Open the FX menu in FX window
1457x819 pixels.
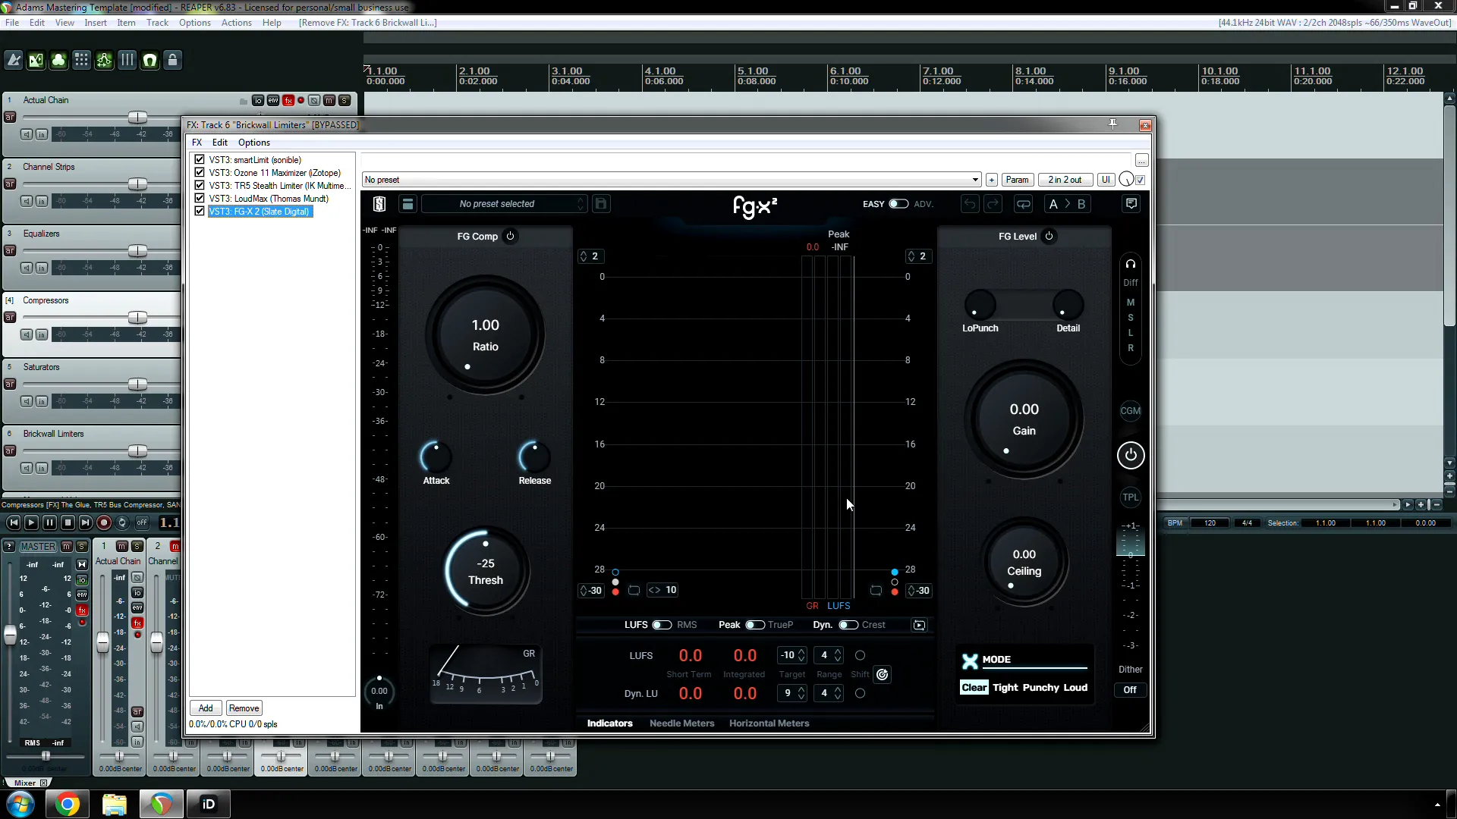click(197, 143)
